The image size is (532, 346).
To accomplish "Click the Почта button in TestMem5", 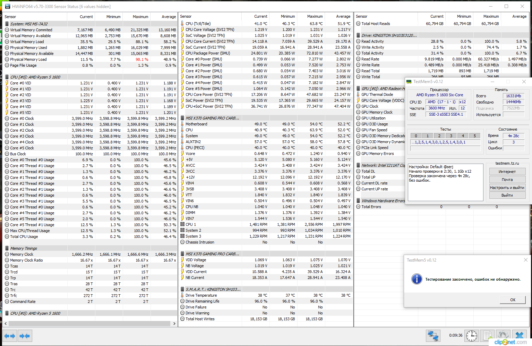I will coord(507,180).
